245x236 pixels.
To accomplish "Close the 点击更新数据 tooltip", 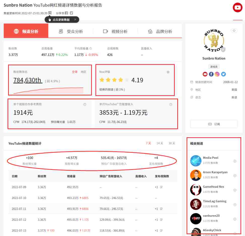I will (x=75, y=20).
